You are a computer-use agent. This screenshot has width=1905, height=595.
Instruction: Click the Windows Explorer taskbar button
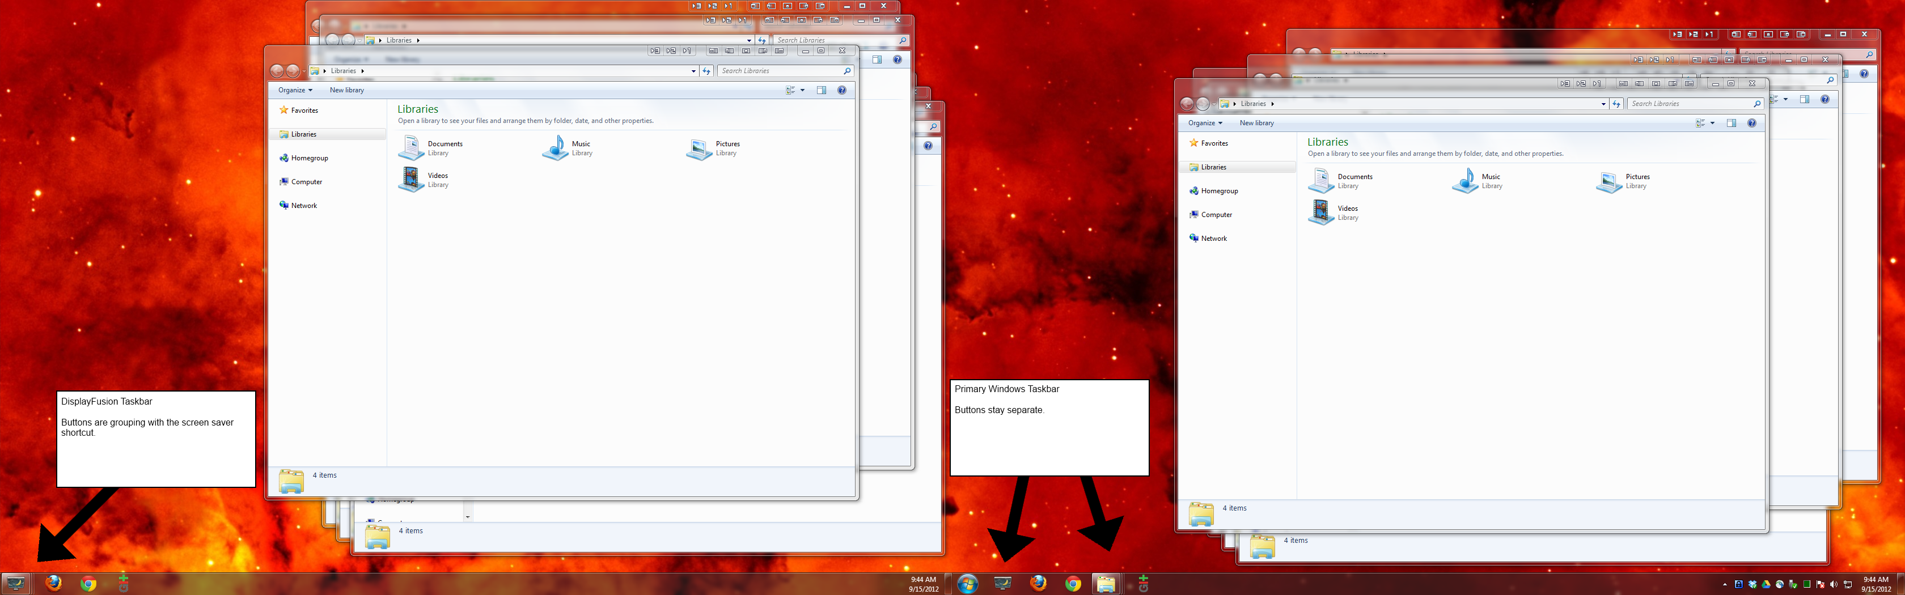click(x=1106, y=584)
